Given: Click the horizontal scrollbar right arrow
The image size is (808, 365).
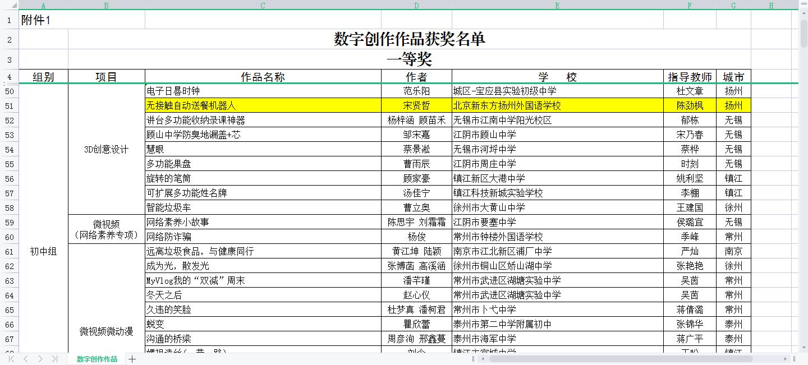Looking at the screenshot, I should coord(786,359).
